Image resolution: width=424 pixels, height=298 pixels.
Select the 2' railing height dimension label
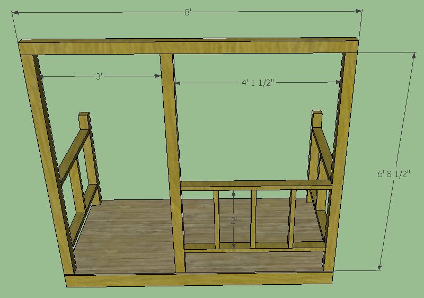point(234,221)
